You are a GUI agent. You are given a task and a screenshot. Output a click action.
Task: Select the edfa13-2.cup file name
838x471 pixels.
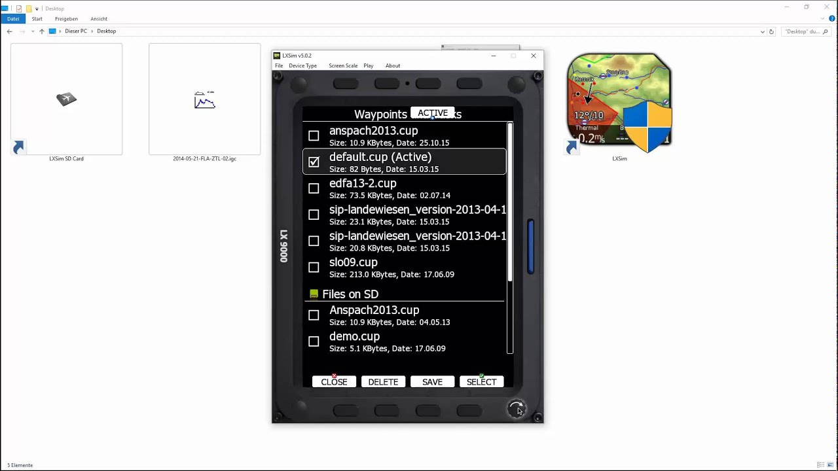click(x=363, y=184)
